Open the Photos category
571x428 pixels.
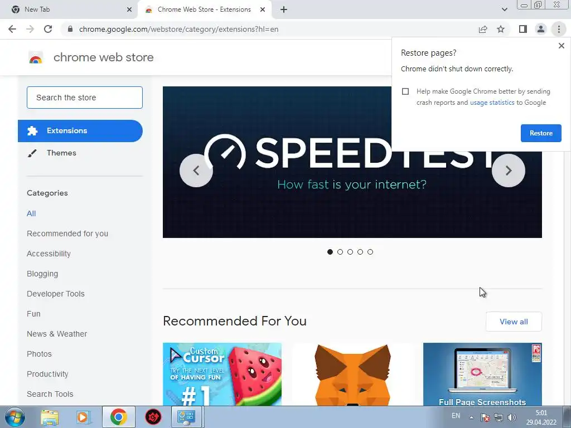[x=40, y=354]
